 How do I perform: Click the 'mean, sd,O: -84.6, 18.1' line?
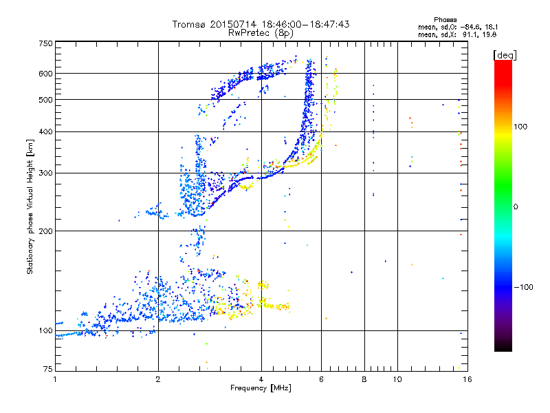[x=458, y=27]
